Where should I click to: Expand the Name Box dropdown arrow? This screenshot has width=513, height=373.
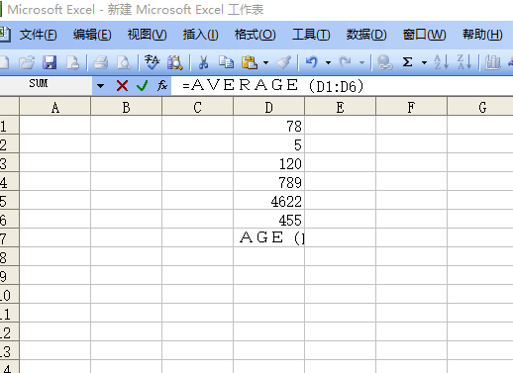point(100,86)
